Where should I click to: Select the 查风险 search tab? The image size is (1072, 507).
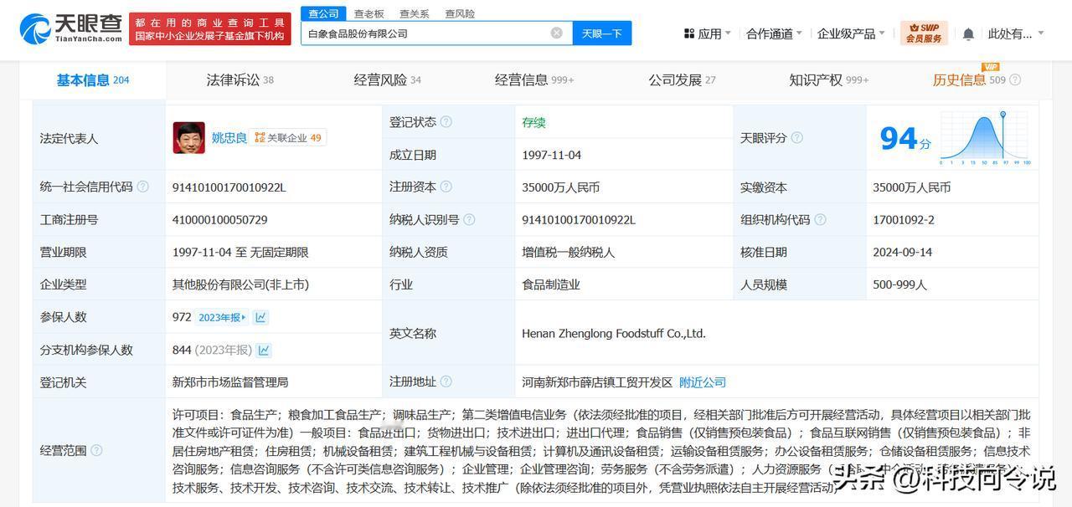(460, 13)
